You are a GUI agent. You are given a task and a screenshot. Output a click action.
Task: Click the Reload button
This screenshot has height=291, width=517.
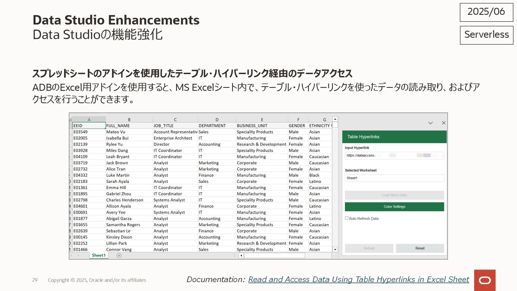369,248
